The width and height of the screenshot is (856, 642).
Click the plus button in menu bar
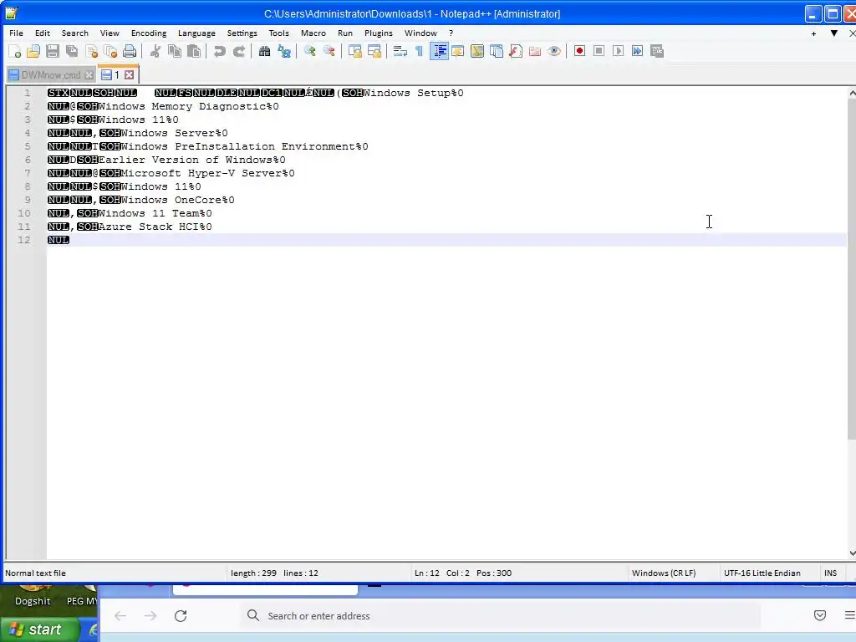pyautogui.click(x=813, y=33)
